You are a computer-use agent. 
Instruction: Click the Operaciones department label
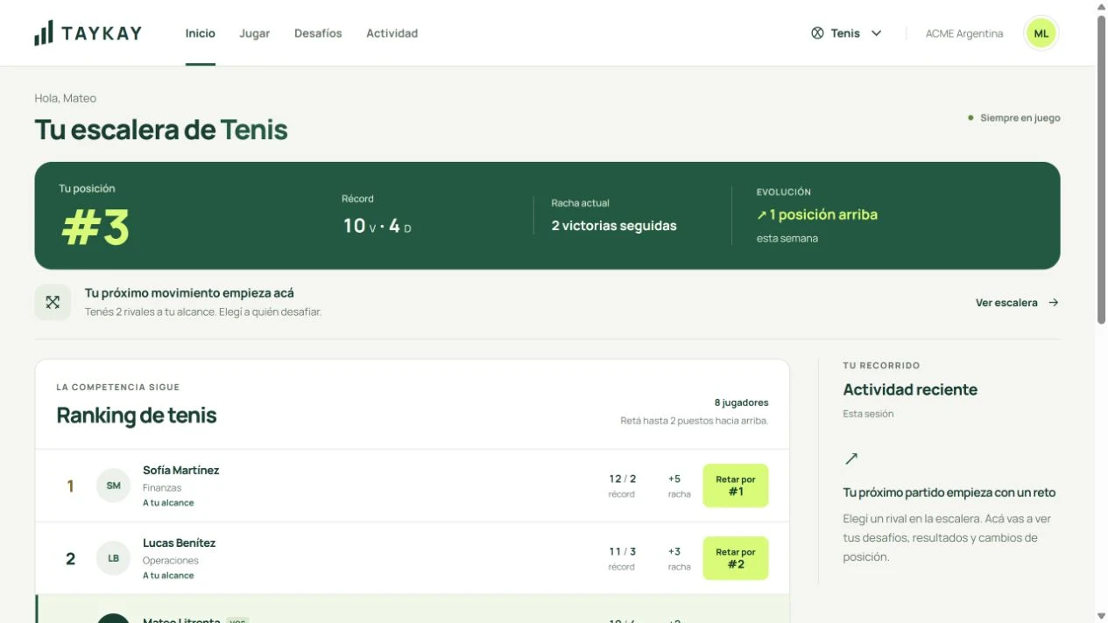coord(171,560)
